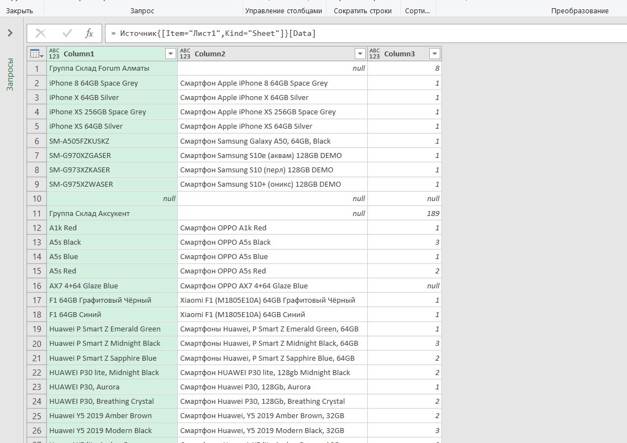Select the value 189 in Column3
The height and width of the screenshot is (443, 627).
point(404,214)
